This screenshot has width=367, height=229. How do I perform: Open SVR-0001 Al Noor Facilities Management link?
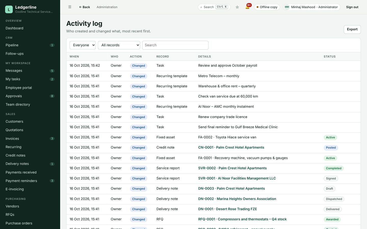click(237, 178)
